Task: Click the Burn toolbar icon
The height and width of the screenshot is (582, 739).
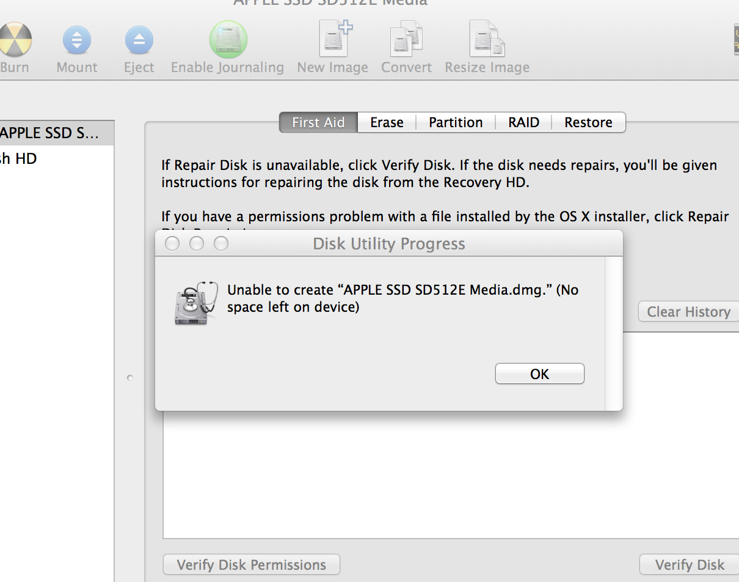Action: pyautogui.click(x=13, y=40)
